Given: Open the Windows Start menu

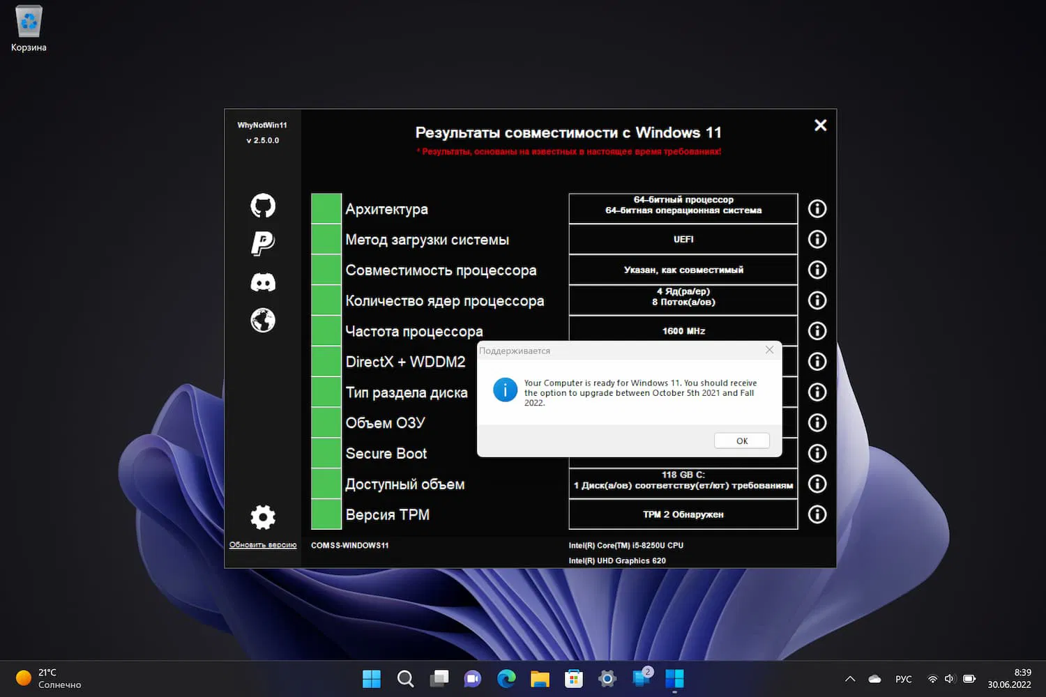Looking at the screenshot, I should 372,679.
